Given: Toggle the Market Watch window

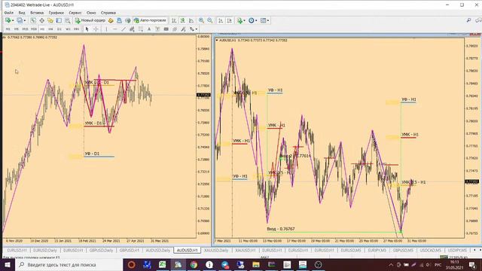Looking at the screenshot, I should point(33,20).
